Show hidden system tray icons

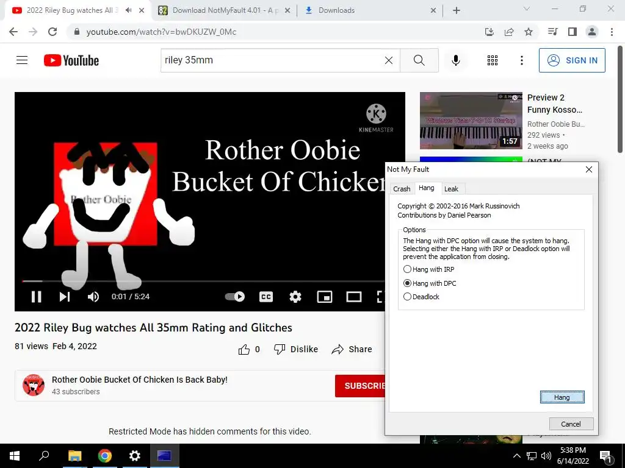click(x=516, y=456)
